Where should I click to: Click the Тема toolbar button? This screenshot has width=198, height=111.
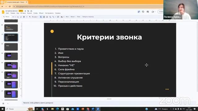tap(79, 17)
